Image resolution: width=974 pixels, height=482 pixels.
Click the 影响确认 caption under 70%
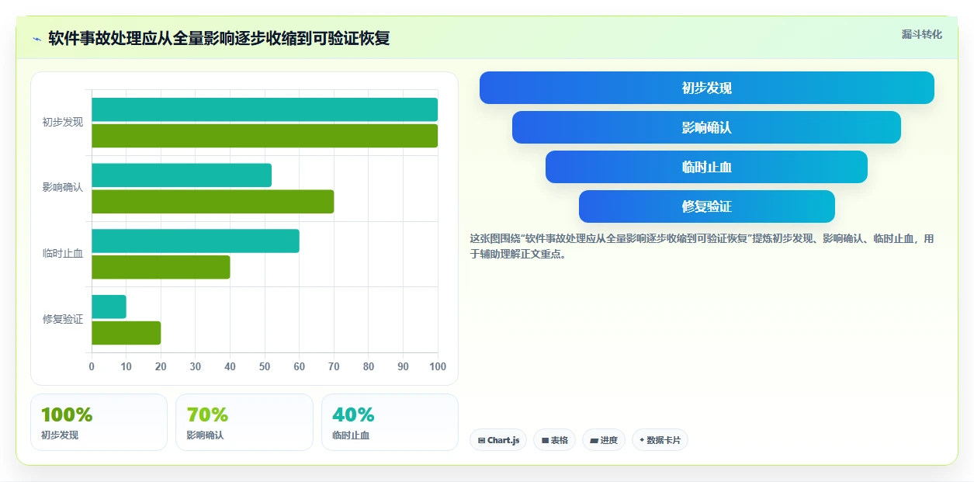click(205, 435)
